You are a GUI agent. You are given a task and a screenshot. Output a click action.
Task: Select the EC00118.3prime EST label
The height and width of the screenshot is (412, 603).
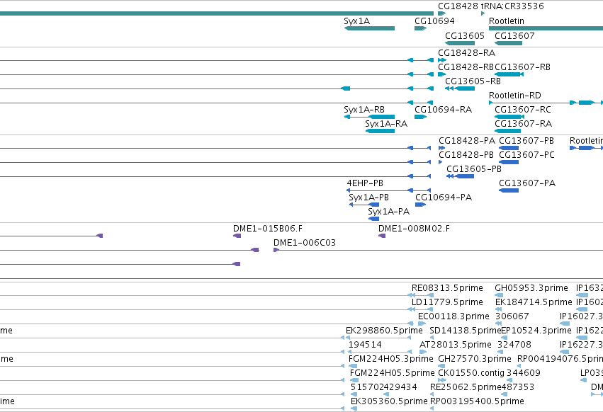tap(453, 316)
